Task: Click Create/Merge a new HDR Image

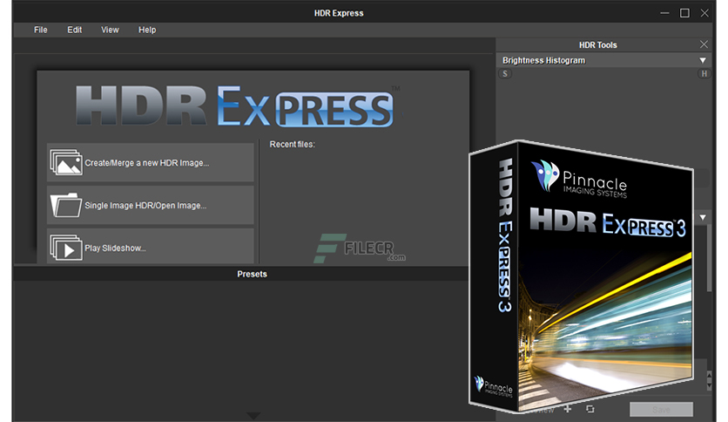Action: [x=151, y=163]
